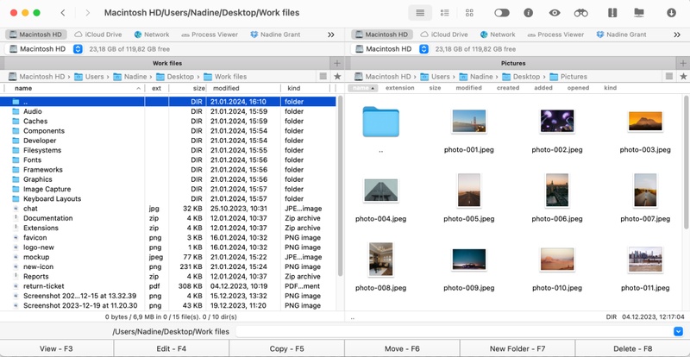Go forward with the right arrow
The height and width of the screenshot is (357, 690).
[x=88, y=13]
